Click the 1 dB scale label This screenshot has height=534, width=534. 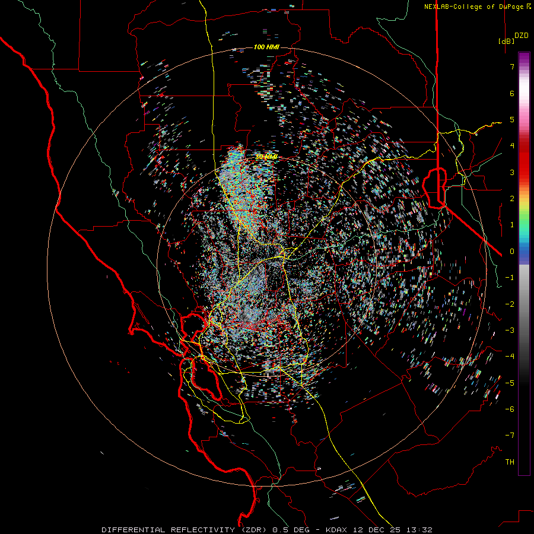512,225
